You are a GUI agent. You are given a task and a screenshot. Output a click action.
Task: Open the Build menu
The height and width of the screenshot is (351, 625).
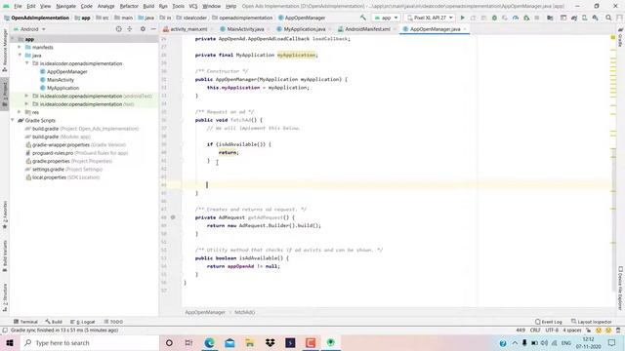coord(148,6)
